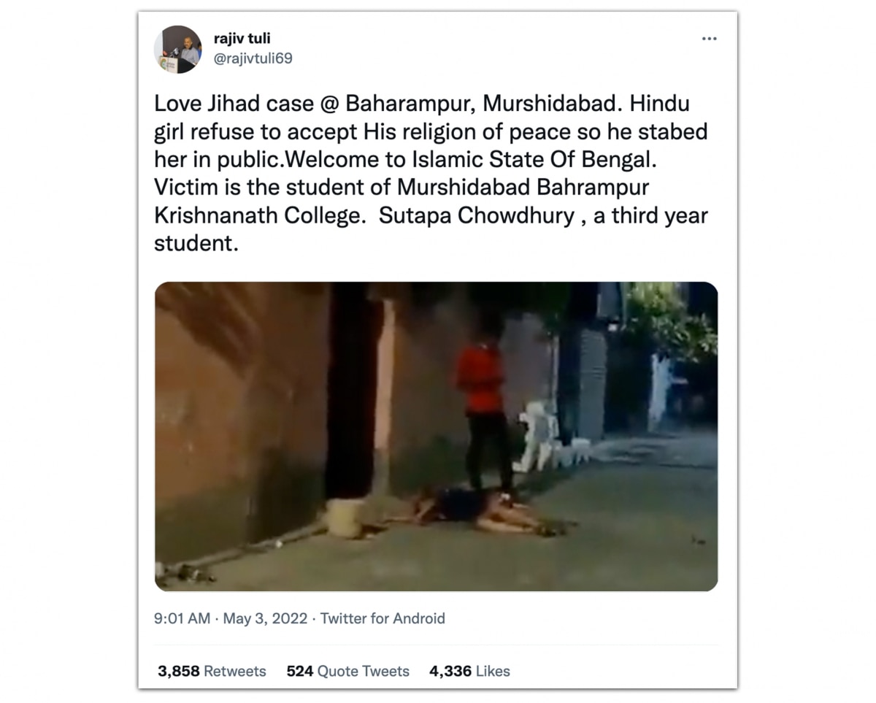Click the 524 quote count number

click(x=299, y=671)
